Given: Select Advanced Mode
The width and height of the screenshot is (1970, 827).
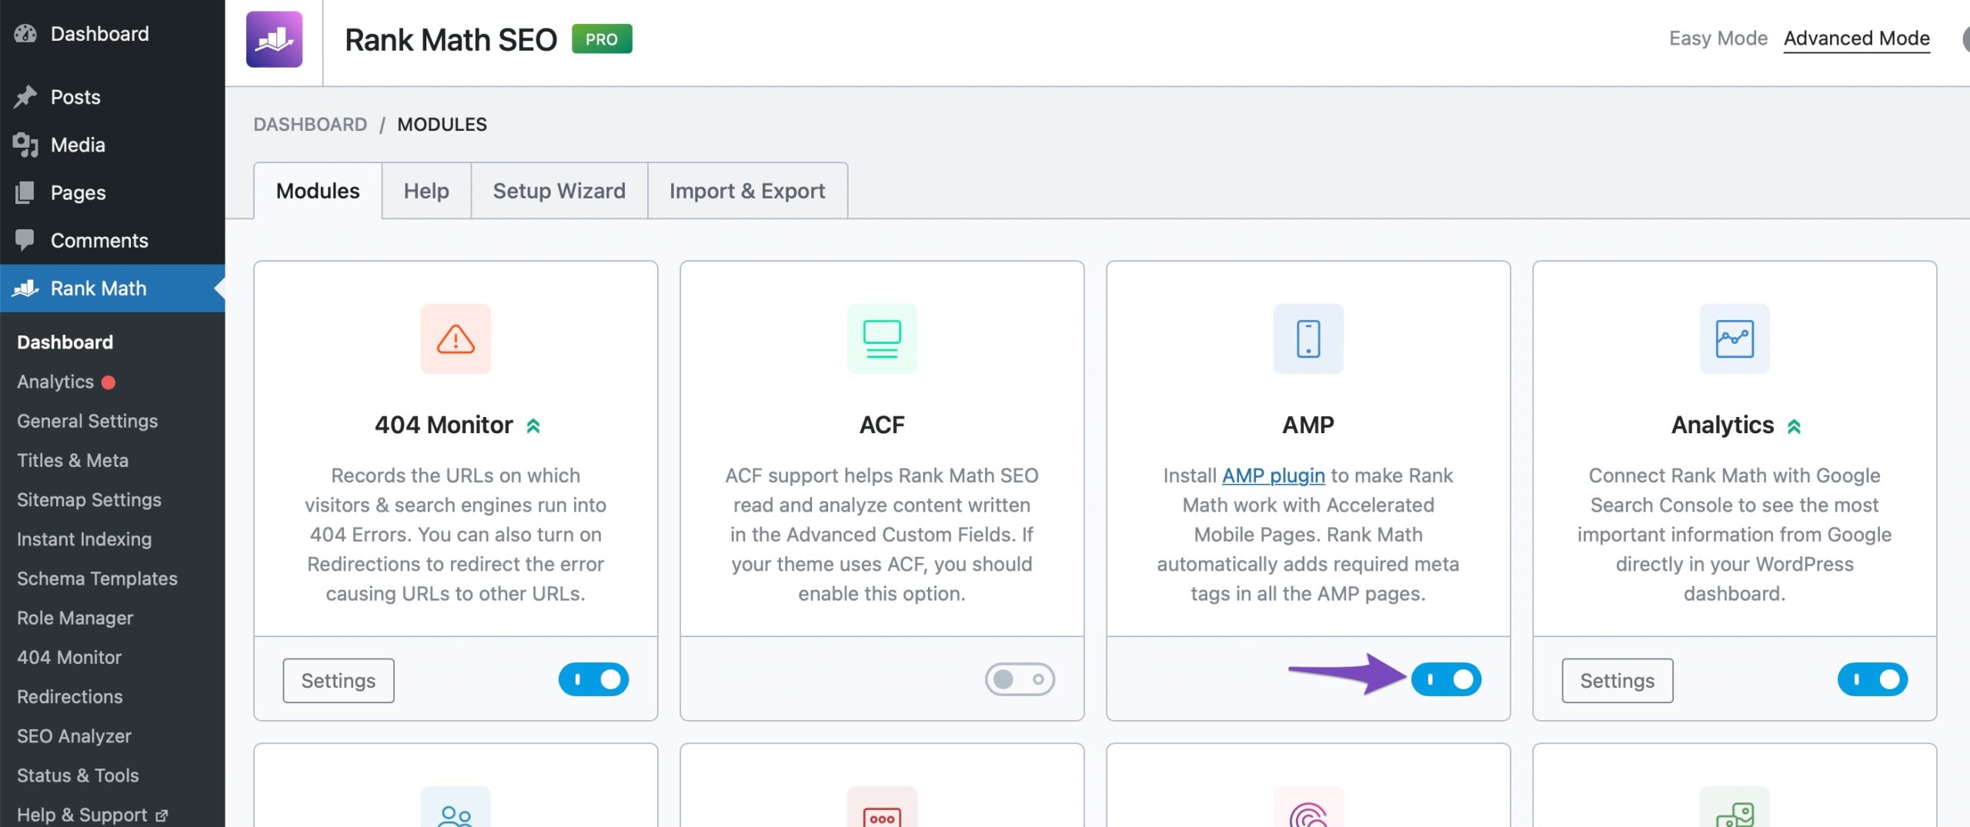Looking at the screenshot, I should coord(1856,38).
